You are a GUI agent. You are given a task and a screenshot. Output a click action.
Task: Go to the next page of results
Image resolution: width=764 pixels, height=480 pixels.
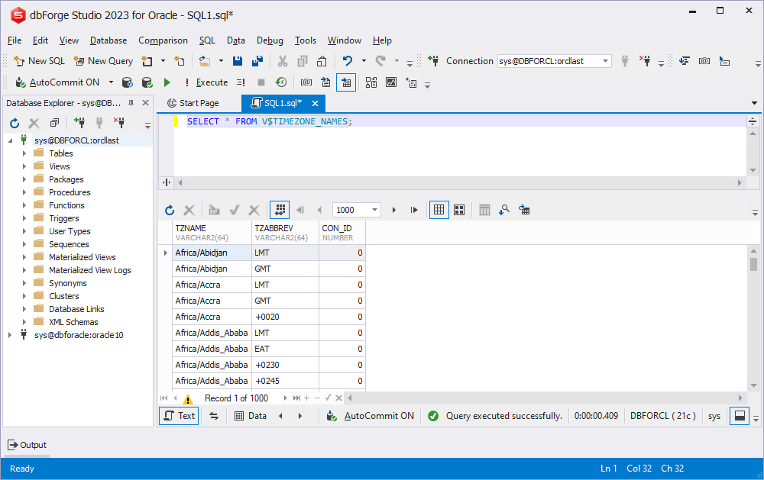pos(393,210)
